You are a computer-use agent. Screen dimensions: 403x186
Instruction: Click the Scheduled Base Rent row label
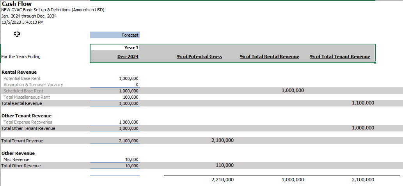(x=23, y=91)
